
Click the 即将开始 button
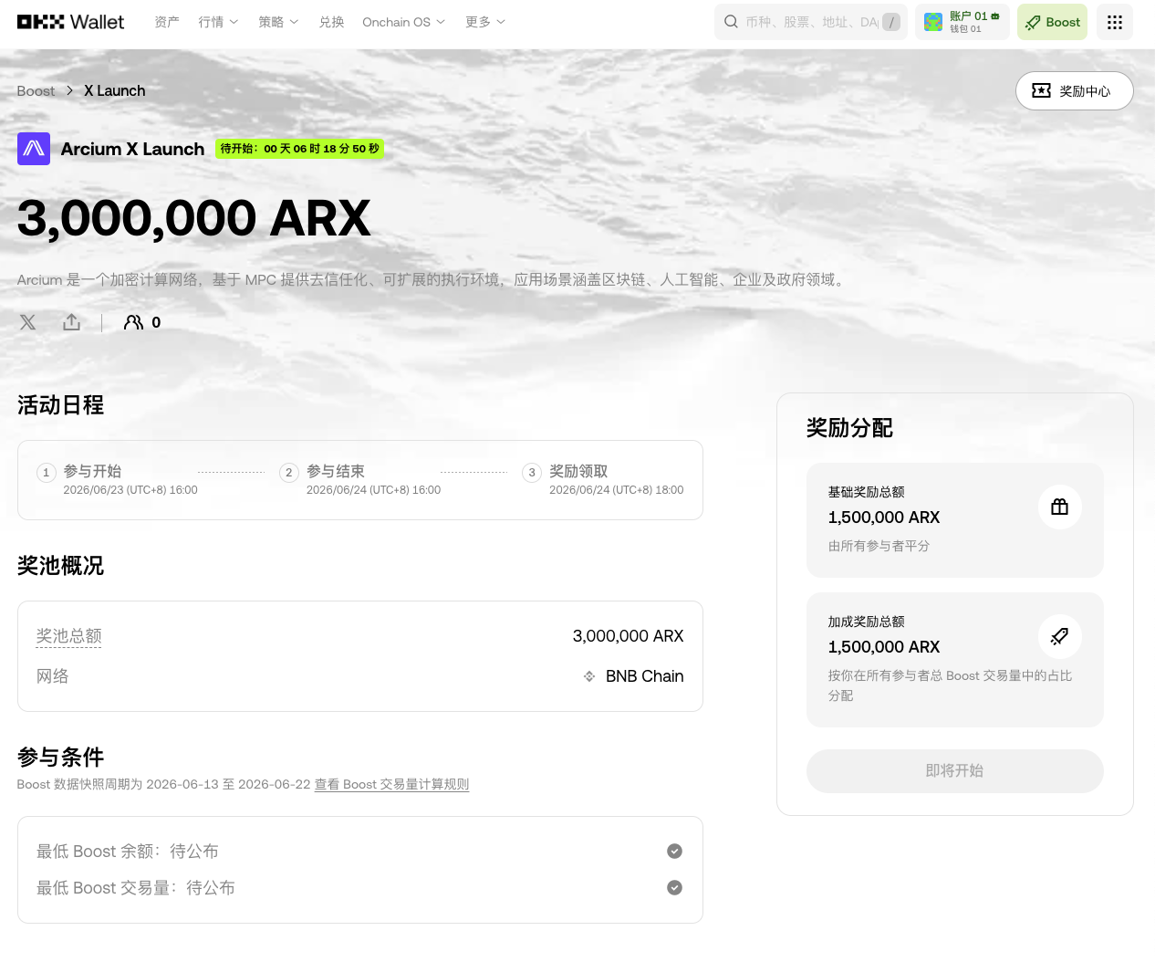tap(955, 771)
